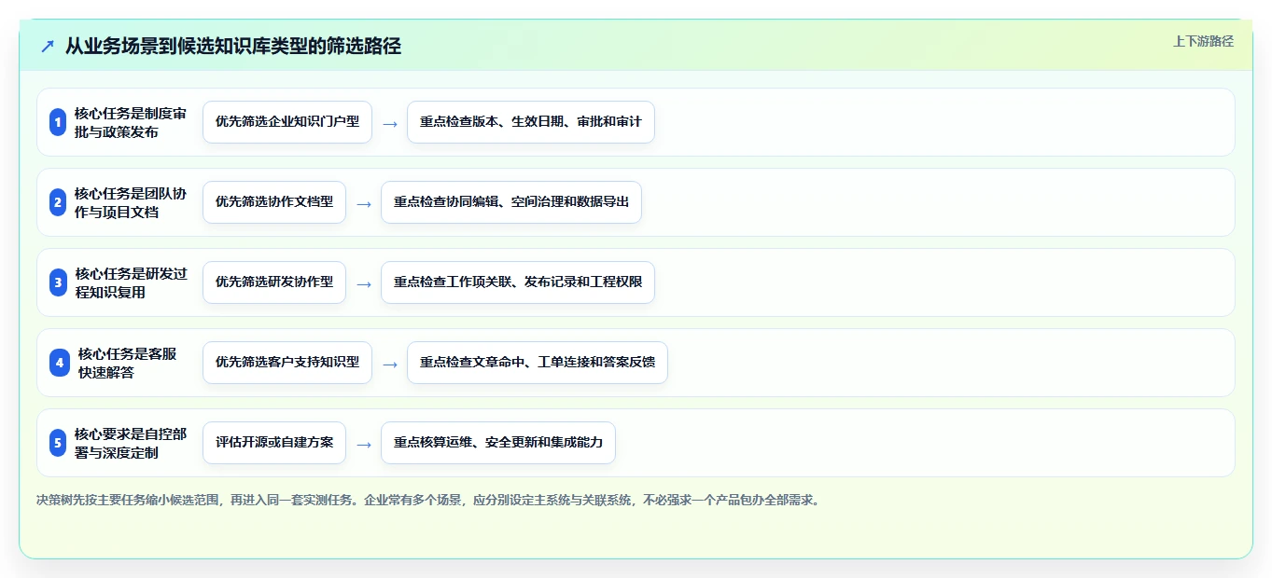The image size is (1272, 578).
Task: Click the 评估开源或自建方案 box
Action: (274, 443)
